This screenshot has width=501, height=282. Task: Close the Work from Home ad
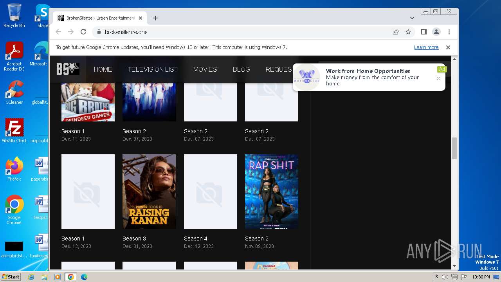point(438,78)
